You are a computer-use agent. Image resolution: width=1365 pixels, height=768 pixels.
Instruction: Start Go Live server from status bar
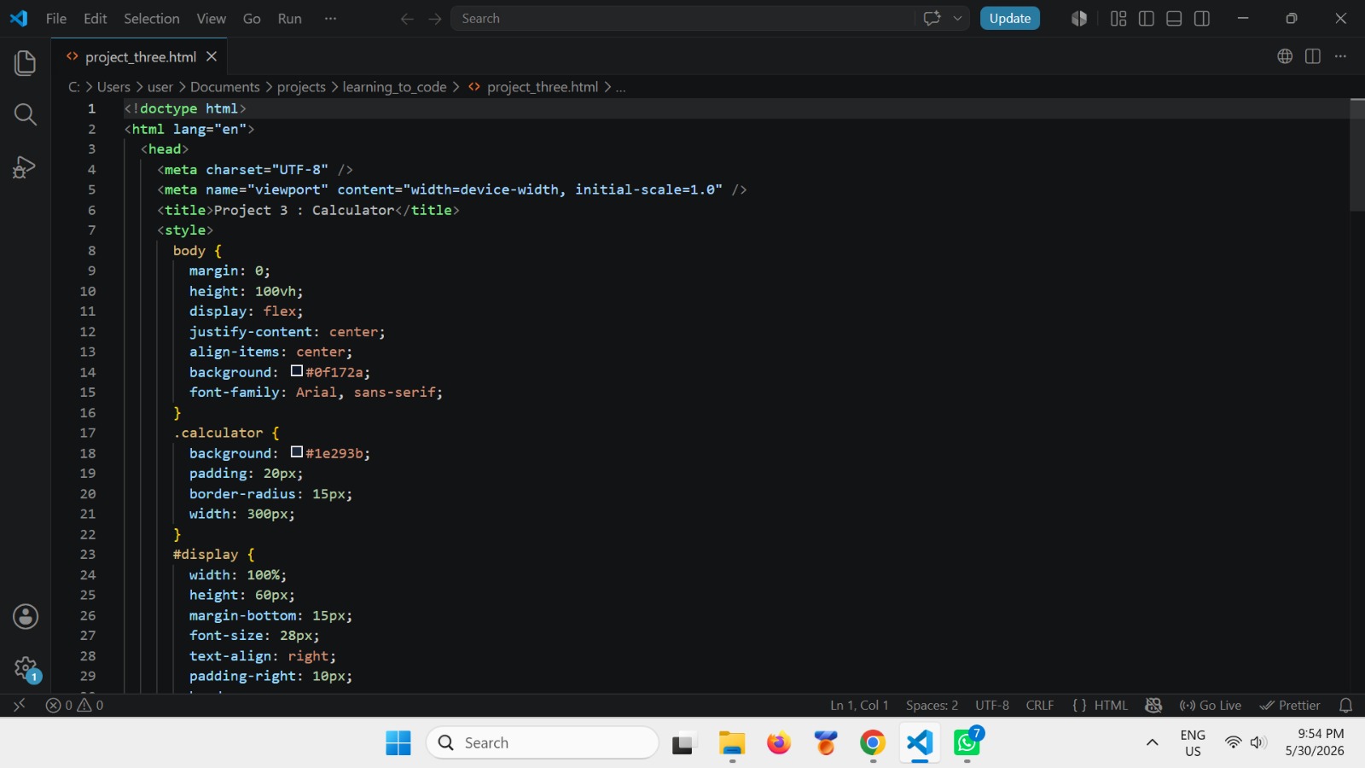(x=1210, y=706)
